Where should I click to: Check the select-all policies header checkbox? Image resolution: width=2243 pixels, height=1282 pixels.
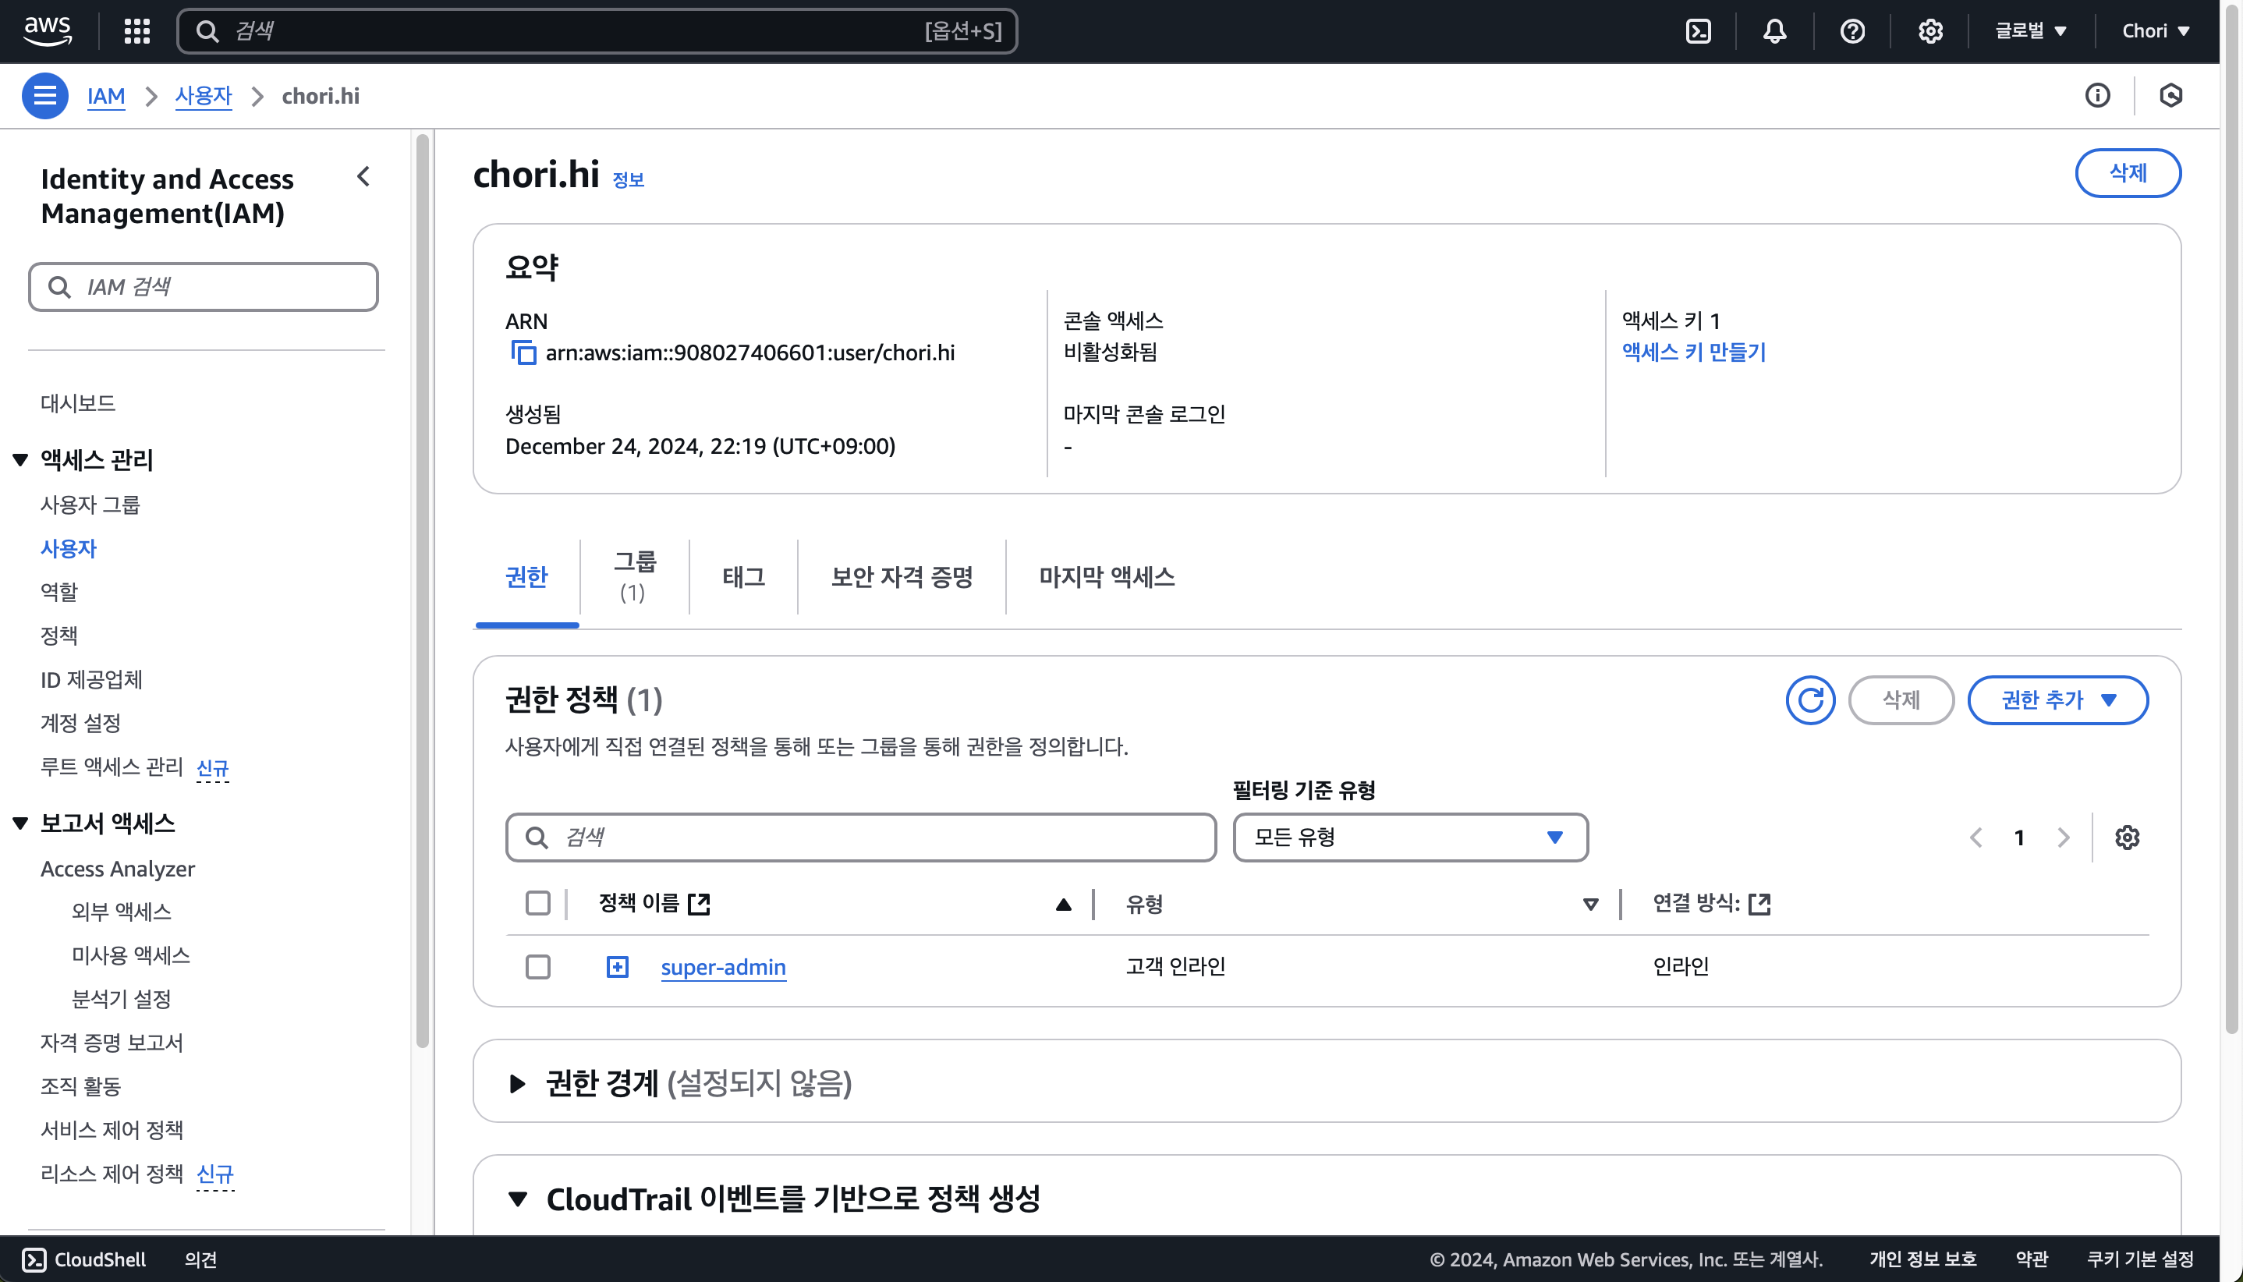click(538, 903)
